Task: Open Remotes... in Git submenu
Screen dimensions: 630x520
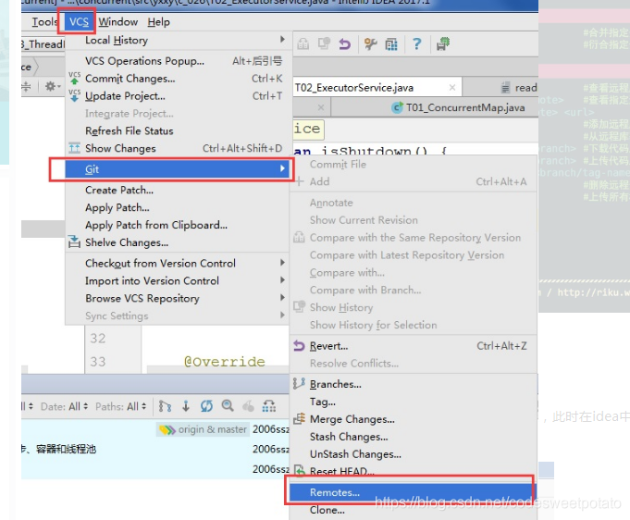Action: (413, 492)
